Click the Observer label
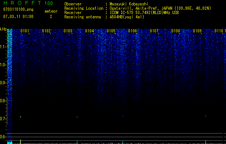Image resolution: width=226 pixels, height=144 pixels. coord(73,4)
